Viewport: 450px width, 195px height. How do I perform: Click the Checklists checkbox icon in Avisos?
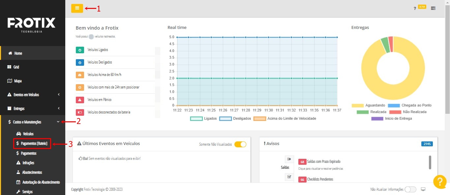[289, 177]
